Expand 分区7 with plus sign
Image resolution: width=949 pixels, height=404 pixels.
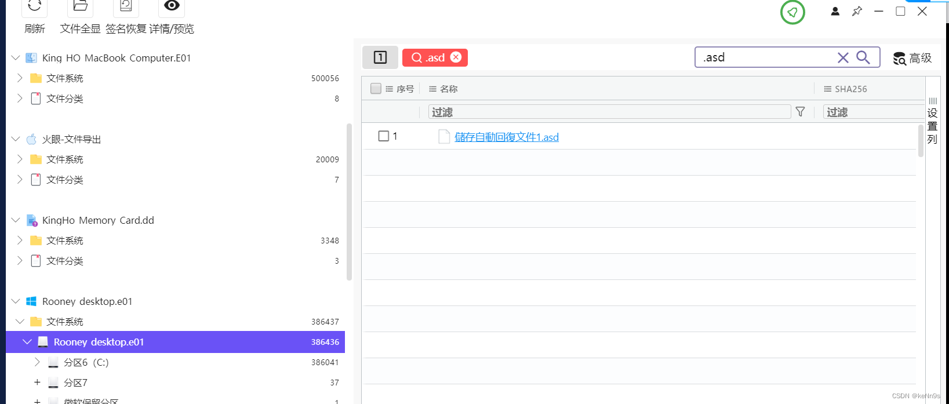[x=37, y=383]
